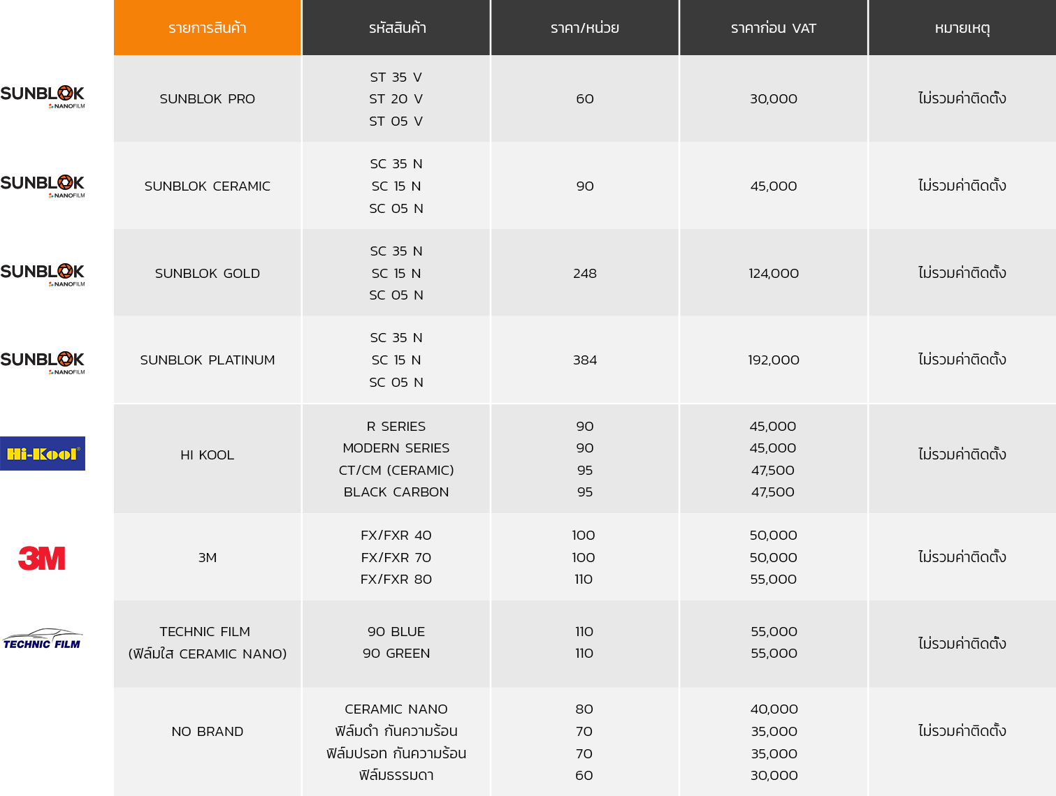The image size is (1056, 796).
Task: Click SC 35 N in SUNBLOK CERAMIC row
Action: click(x=396, y=164)
